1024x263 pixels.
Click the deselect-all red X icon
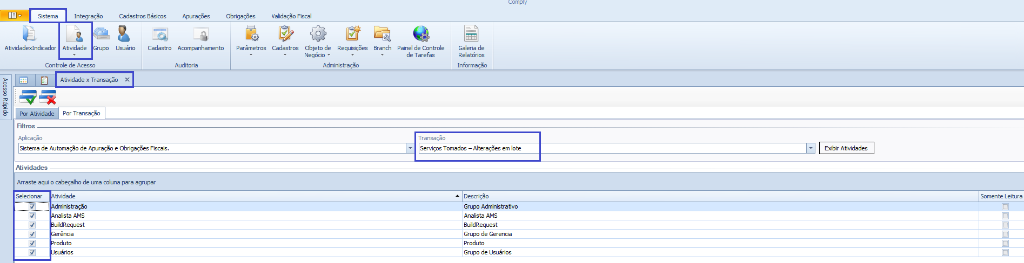tap(48, 98)
